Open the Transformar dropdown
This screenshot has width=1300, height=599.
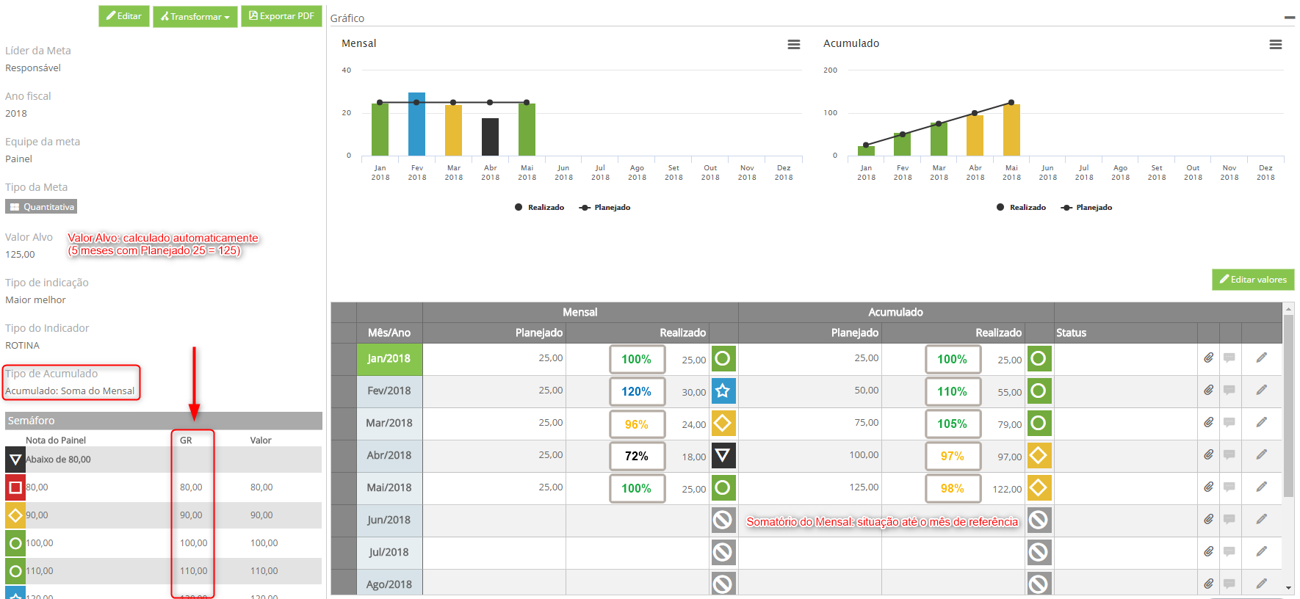tap(195, 16)
